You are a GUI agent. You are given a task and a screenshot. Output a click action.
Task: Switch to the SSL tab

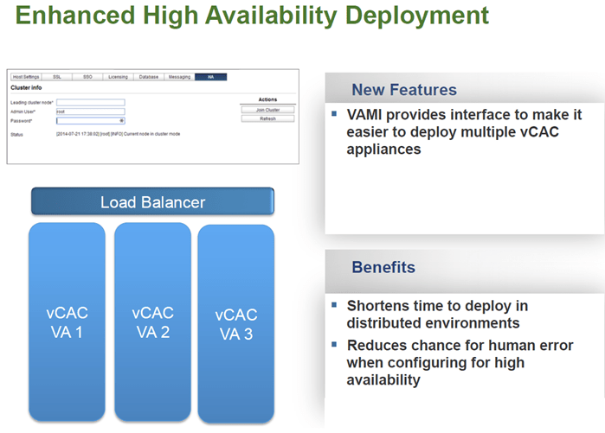coord(57,77)
